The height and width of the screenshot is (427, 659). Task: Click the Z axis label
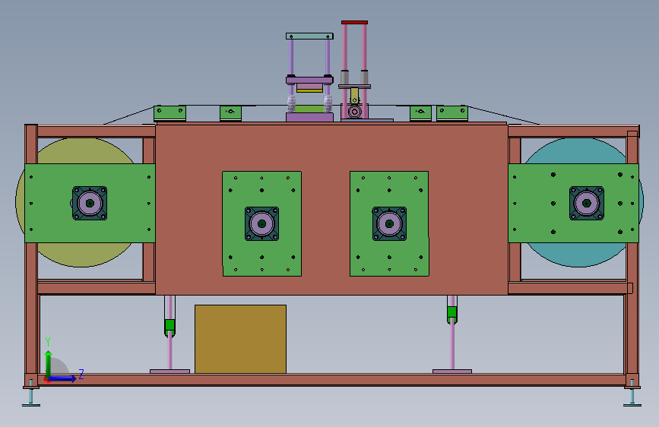pyautogui.click(x=81, y=374)
